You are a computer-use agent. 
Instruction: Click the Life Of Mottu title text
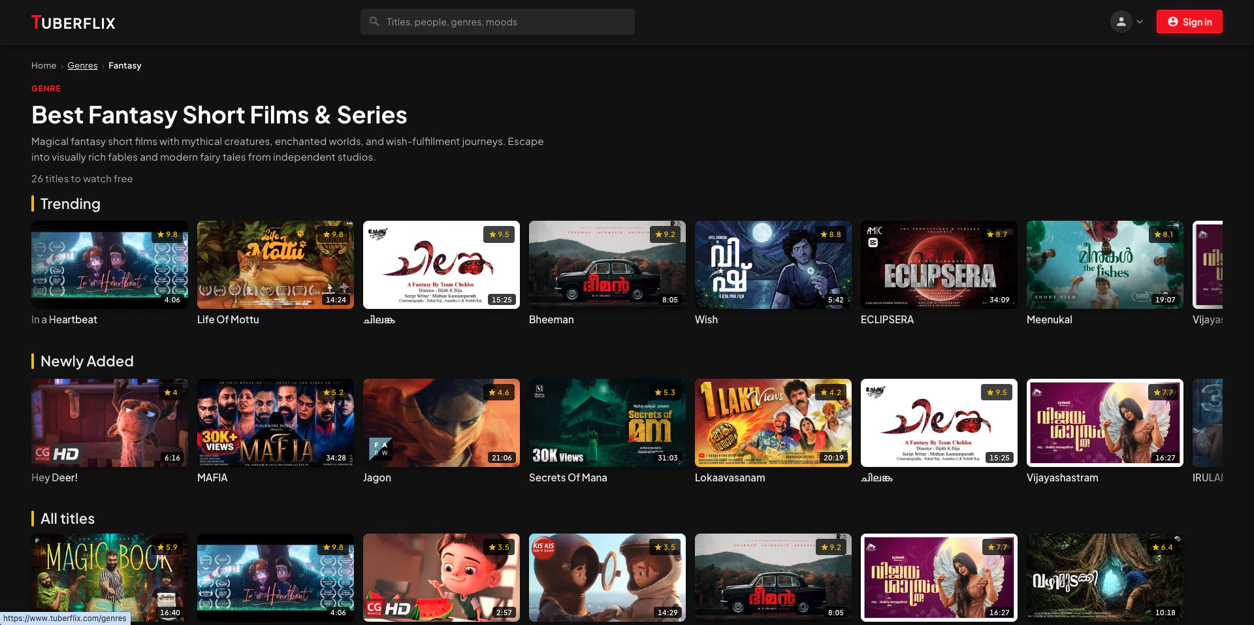tap(228, 319)
